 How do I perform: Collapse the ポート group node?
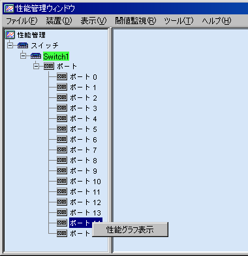[x=36, y=66]
